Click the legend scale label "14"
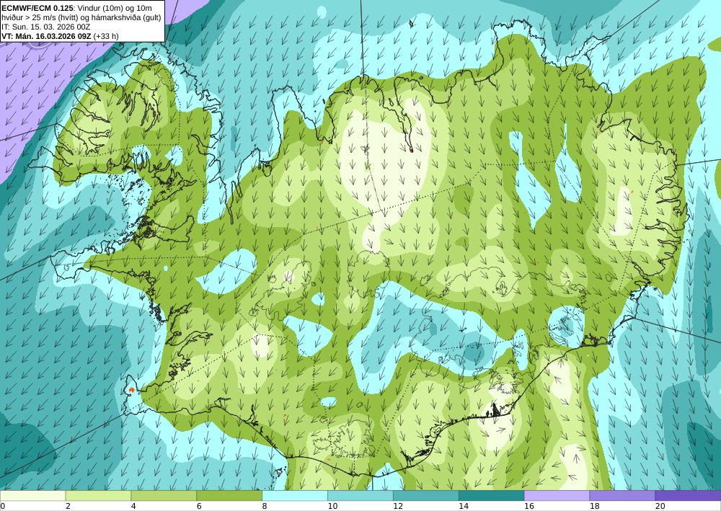This screenshot has height=511, width=721. [x=464, y=506]
